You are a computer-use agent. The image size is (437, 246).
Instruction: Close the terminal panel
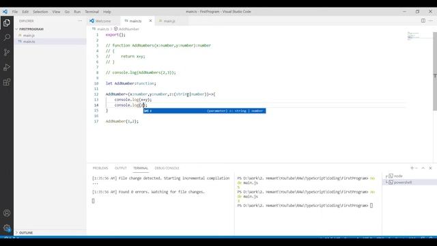(430, 168)
